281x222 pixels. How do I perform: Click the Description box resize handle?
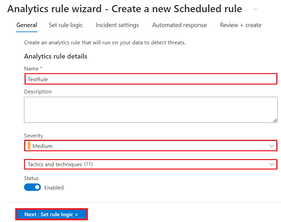pos(275,120)
